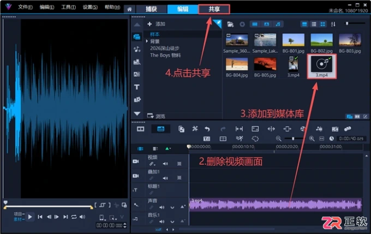Switch library to list view
Screen dimensions: 371x234
[314, 24]
